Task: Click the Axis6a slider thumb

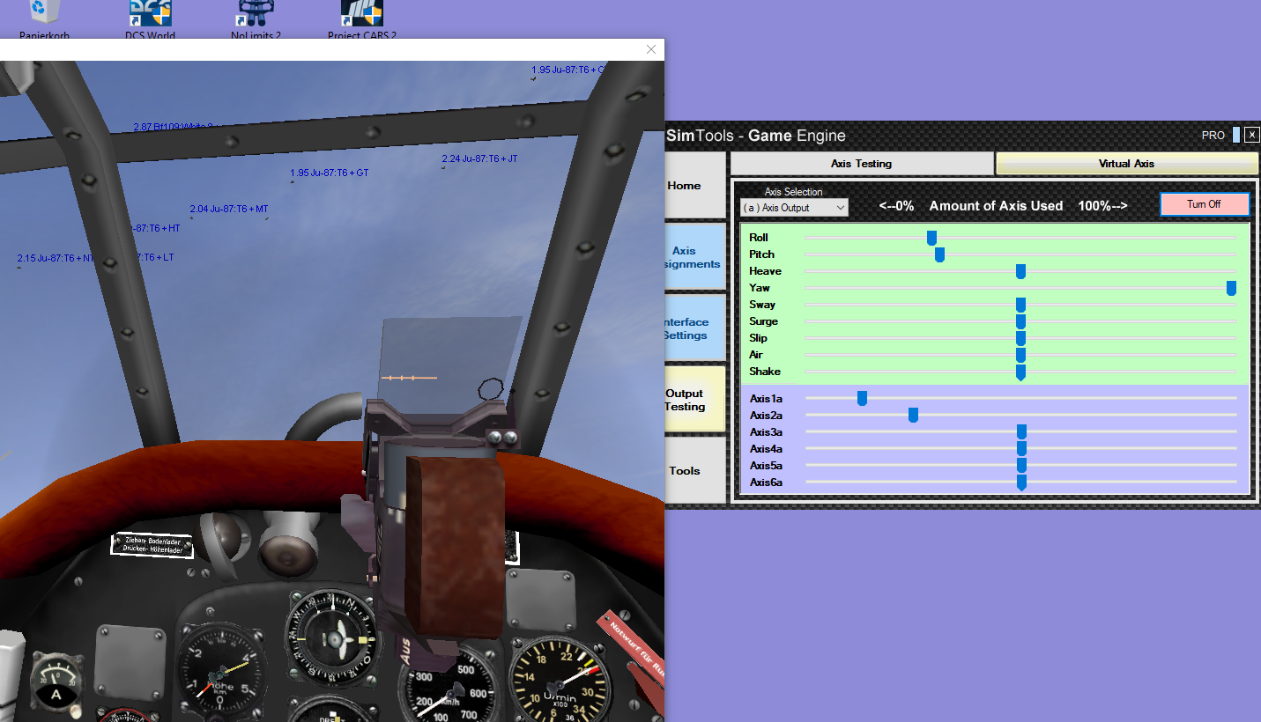Action: 1021,483
